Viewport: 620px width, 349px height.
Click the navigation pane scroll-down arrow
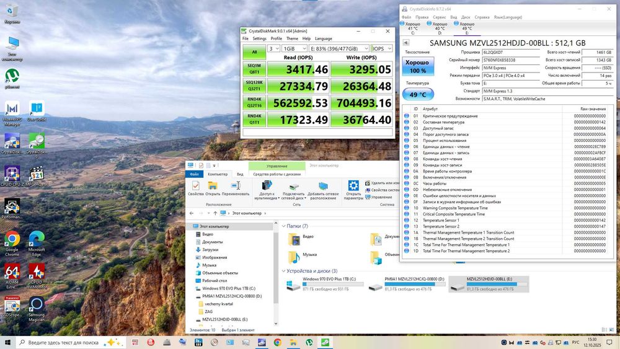coord(276,324)
